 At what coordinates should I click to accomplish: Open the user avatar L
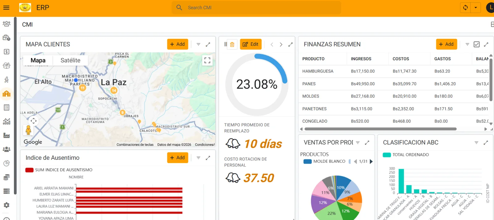490,8
